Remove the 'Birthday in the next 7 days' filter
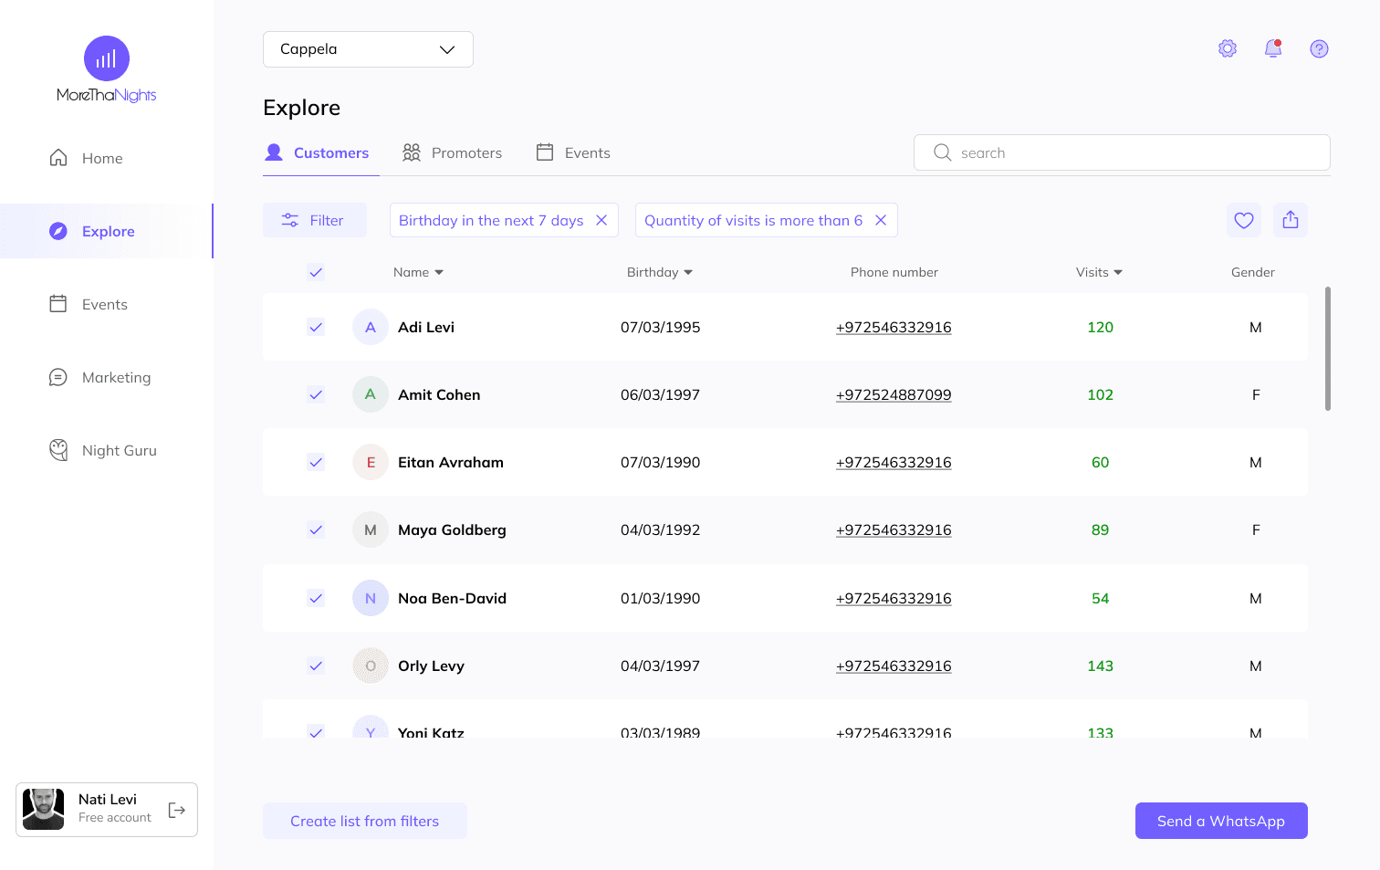The height and width of the screenshot is (870, 1380). (601, 220)
